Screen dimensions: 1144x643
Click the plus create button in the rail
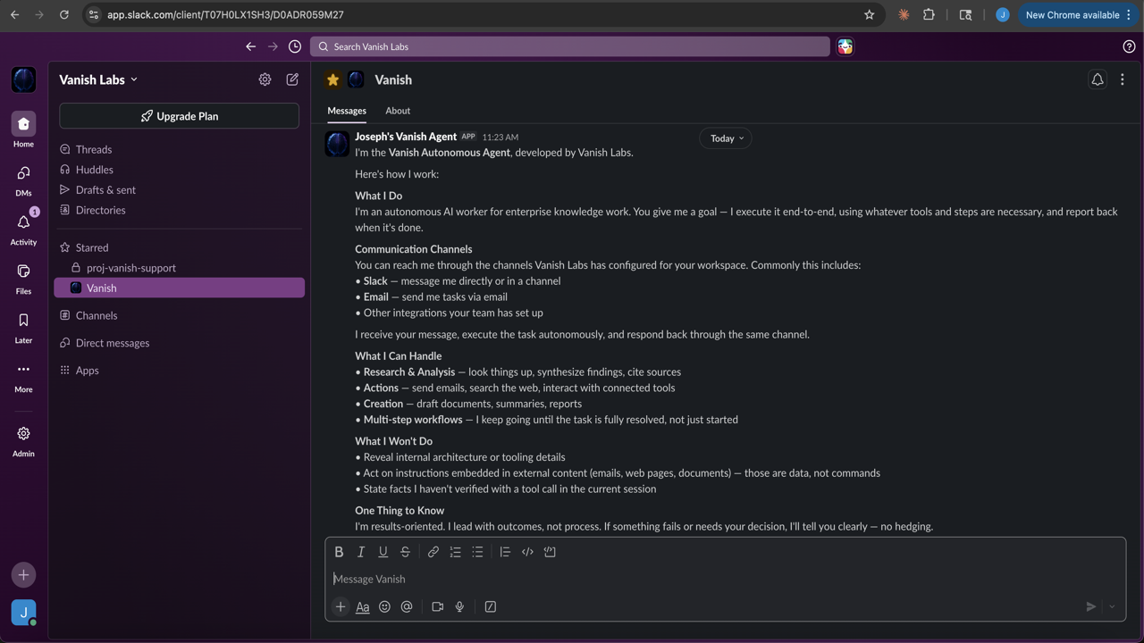tap(23, 575)
